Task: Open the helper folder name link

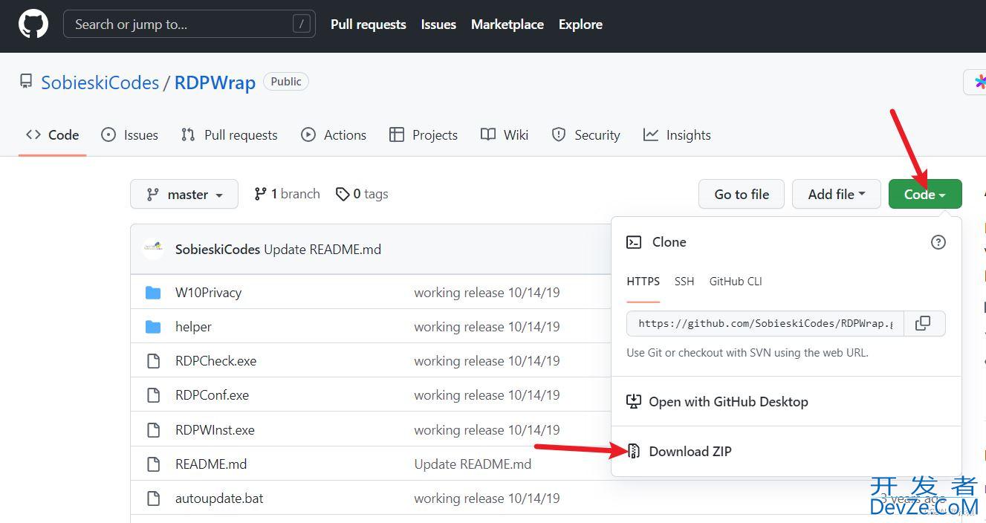Action: pyautogui.click(x=193, y=327)
